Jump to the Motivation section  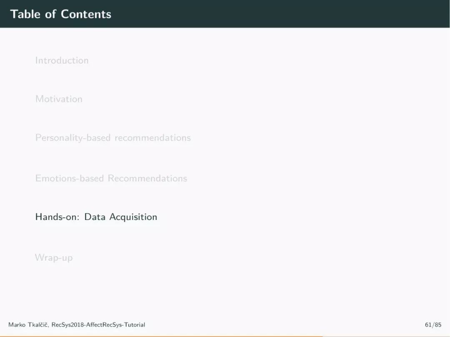[59, 99]
